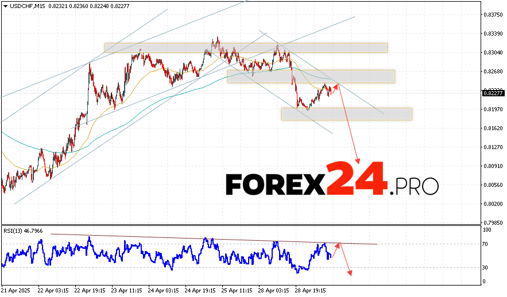The height and width of the screenshot is (297, 507).
Task: Select the 23 Apr 11:15 time label
Action: 127,291
